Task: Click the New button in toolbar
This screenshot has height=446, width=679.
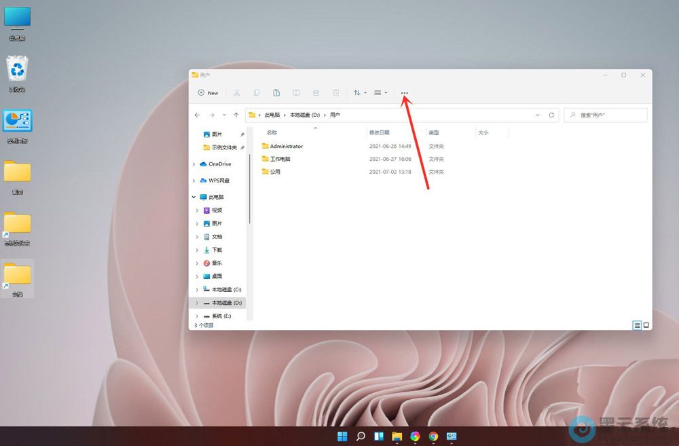Action: (x=208, y=93)
